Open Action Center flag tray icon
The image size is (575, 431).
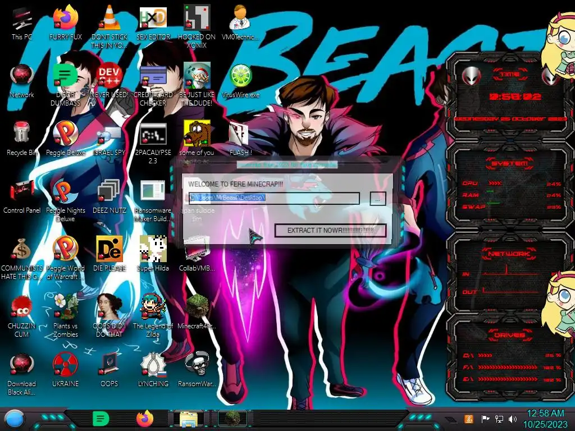point(485,419)
